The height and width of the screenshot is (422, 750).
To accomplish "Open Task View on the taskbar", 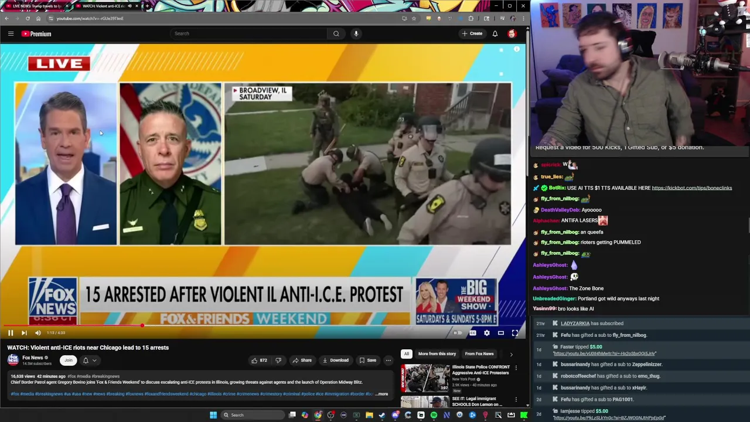I will click(292, 415).
